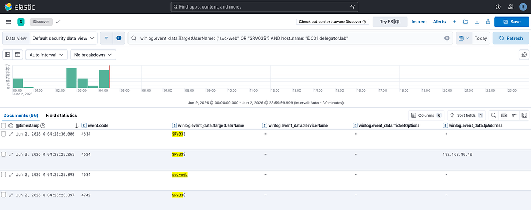Image resolution: width=531 pixels, height=210 pixels.
Task: Open the Inspect menu item
Action: (419, 22)
